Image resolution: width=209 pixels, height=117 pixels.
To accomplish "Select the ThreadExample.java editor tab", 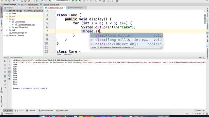I will click(55, 8).
